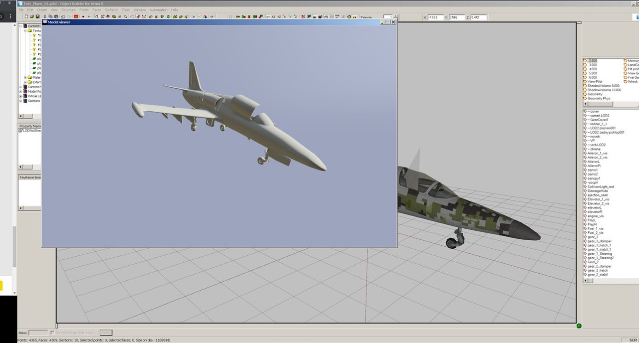Expand the Whole Library tree node
639x343 pixels.
click(x=21, y=96)
